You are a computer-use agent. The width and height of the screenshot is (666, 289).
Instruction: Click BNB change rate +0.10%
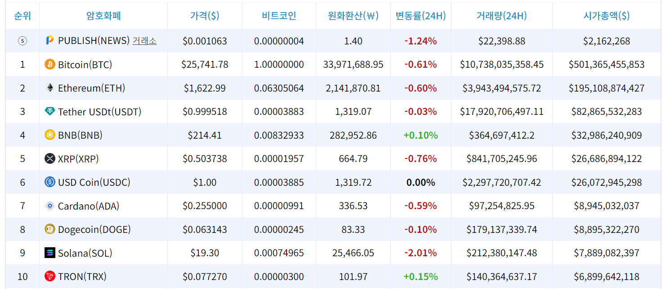click(x=421, y=135)
